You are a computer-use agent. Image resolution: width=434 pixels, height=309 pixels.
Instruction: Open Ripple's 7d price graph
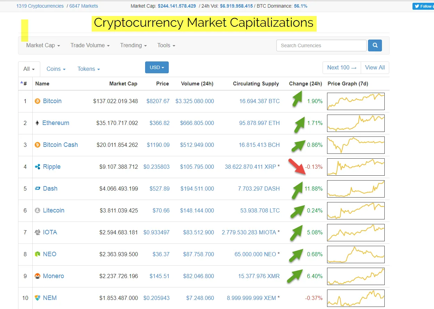(356, 167)
